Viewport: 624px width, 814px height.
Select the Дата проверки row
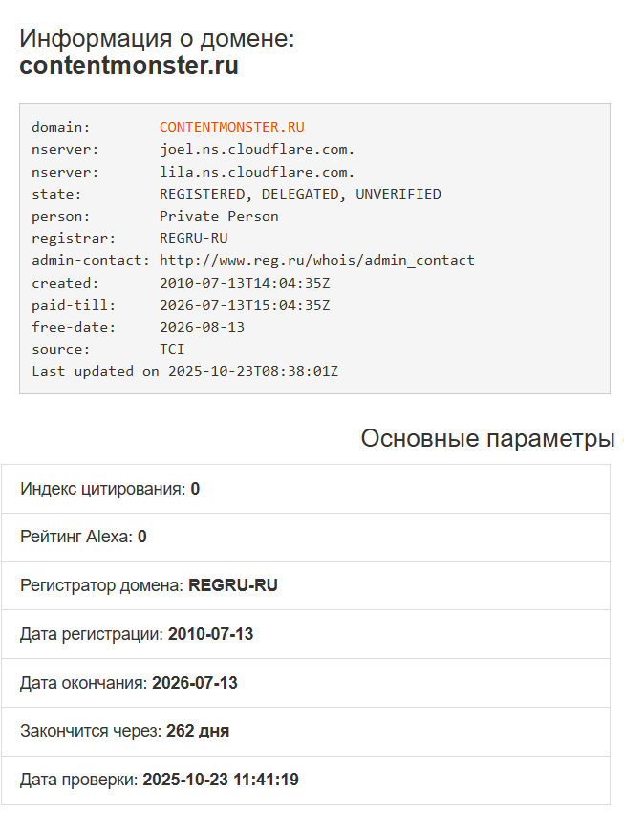point(305,780)
